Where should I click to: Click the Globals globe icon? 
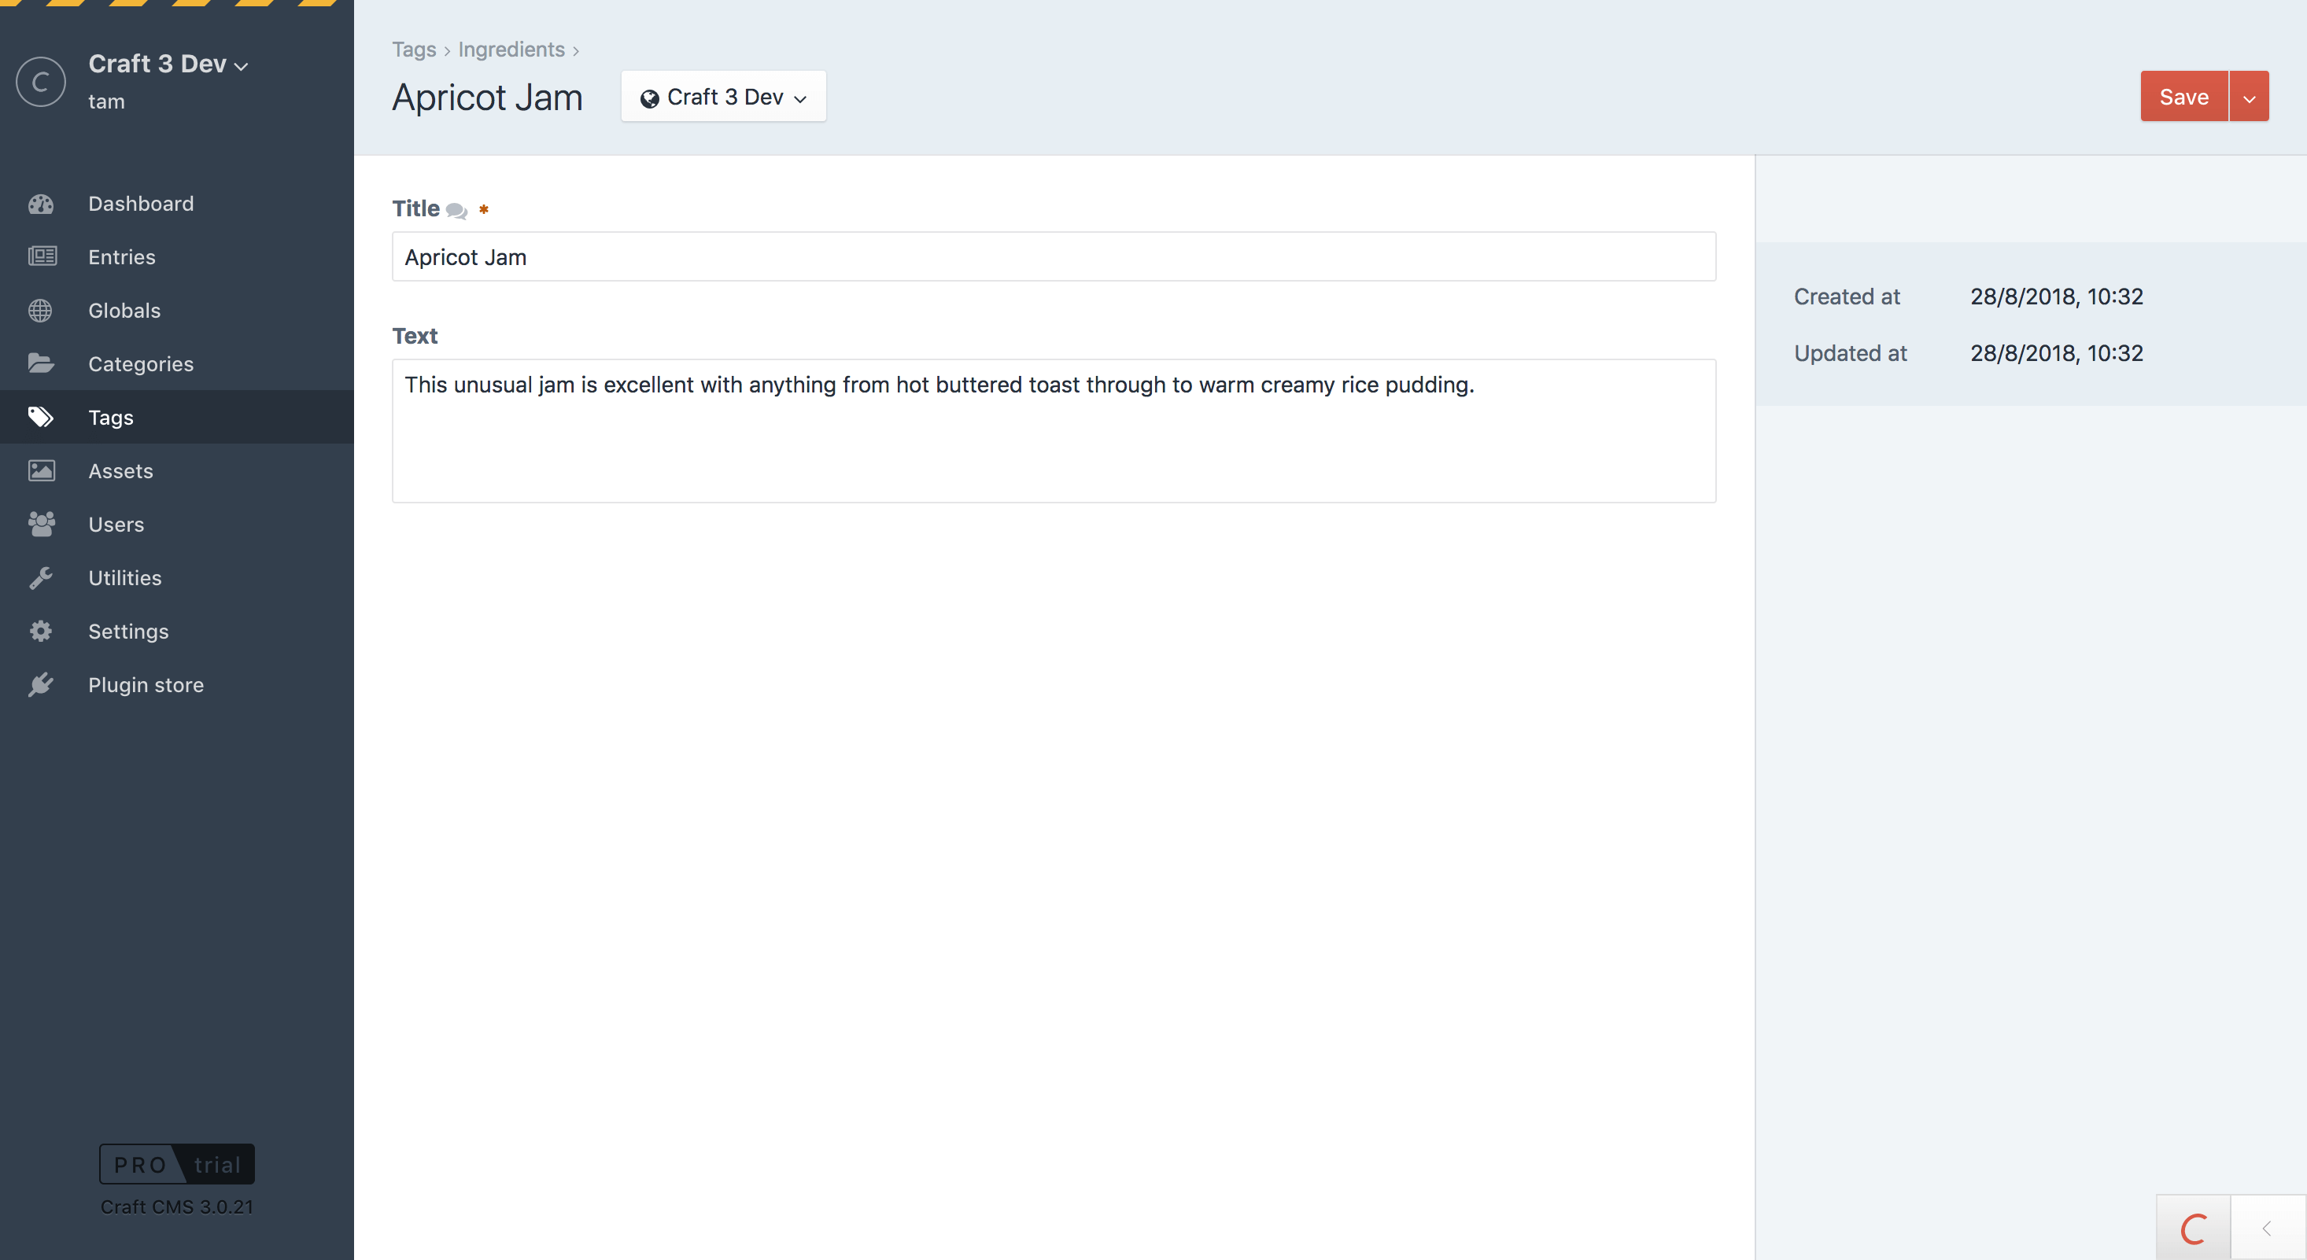point(41,311)
